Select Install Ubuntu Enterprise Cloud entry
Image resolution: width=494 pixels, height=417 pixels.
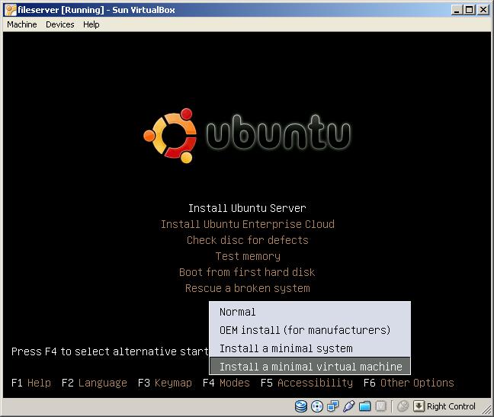248,224
